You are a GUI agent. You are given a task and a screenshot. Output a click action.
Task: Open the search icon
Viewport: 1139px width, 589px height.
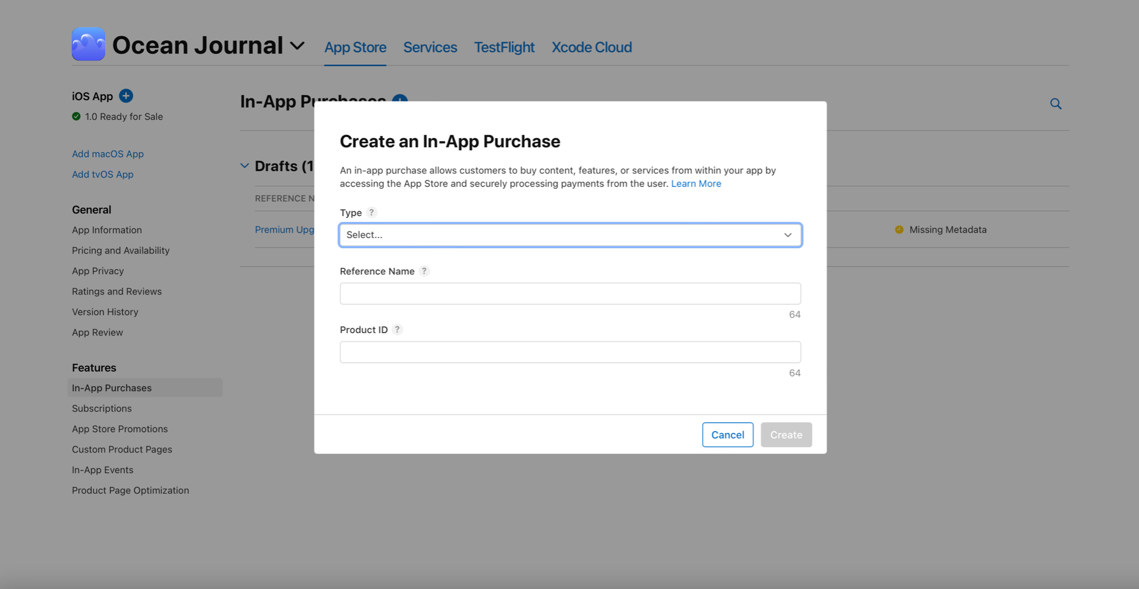(1056, 103)
